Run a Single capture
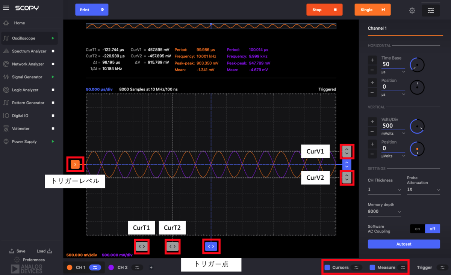This screenshot has width=451, height=275. (372, 10)
